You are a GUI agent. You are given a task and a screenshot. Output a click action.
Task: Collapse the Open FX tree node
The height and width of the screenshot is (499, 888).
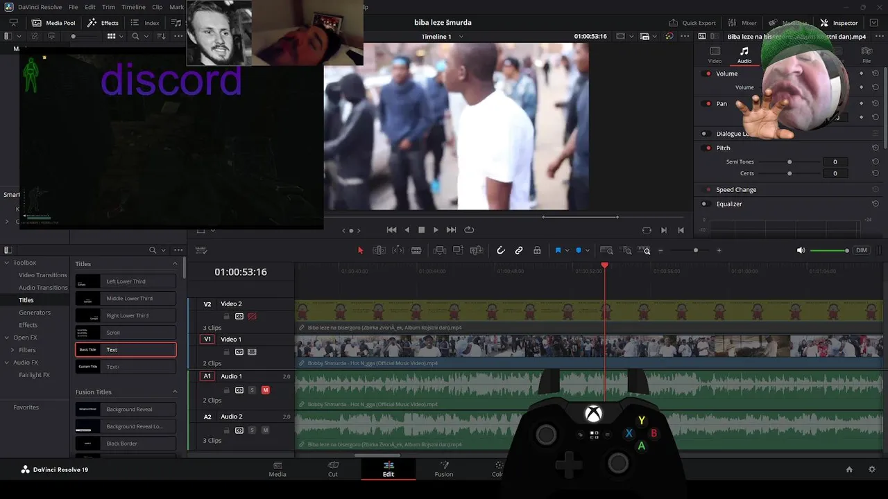click(x=6, y=338)
